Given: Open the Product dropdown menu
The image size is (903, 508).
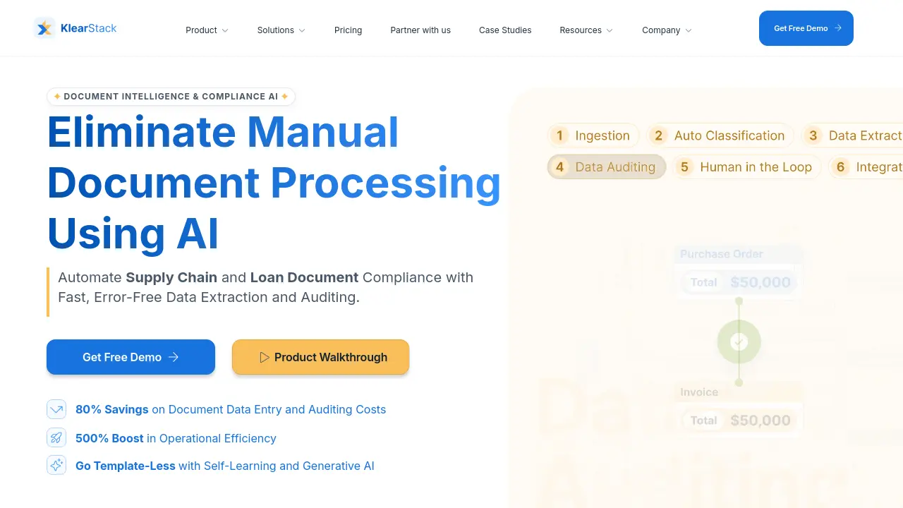Looking at the screenshot, I should pos(207,30).
